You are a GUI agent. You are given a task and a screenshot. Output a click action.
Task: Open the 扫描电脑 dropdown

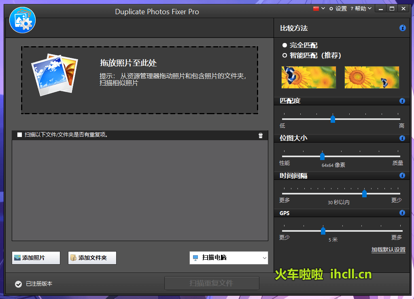(x=228, y=258)
